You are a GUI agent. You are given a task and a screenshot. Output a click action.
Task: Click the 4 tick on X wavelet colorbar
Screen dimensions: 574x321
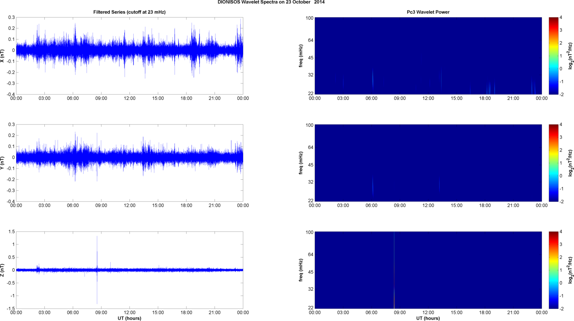(x=561, y=18)
